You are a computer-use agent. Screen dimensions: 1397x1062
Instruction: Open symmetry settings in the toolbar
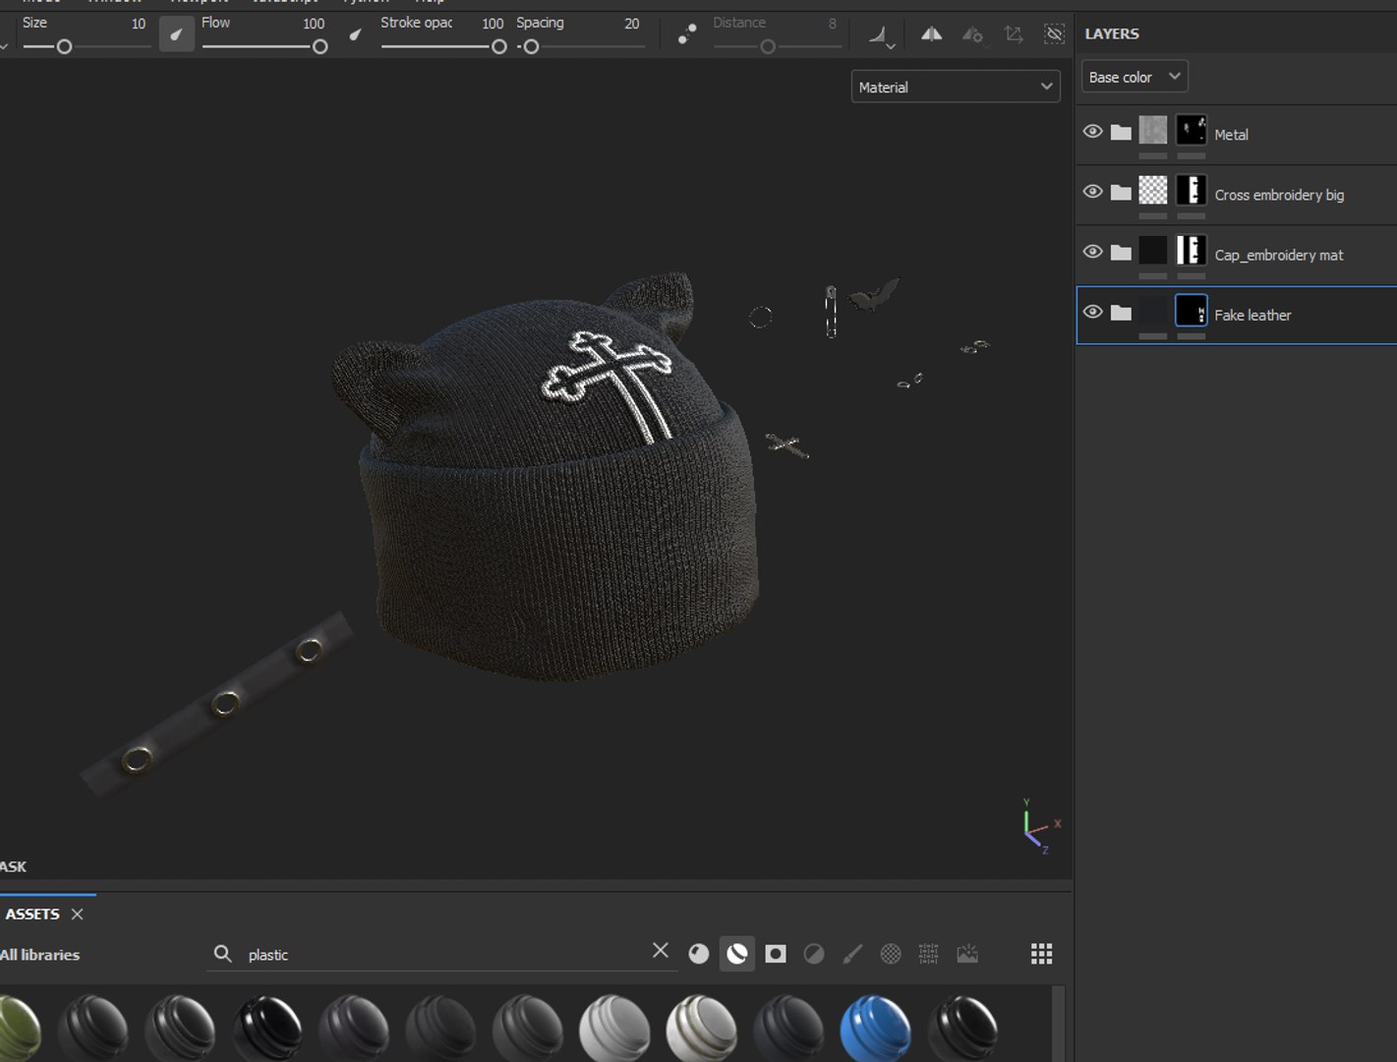(x=972, y=34)
